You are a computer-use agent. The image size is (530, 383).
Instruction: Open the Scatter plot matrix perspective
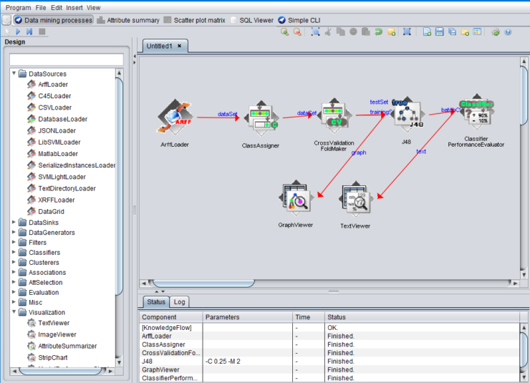point(199,20)
